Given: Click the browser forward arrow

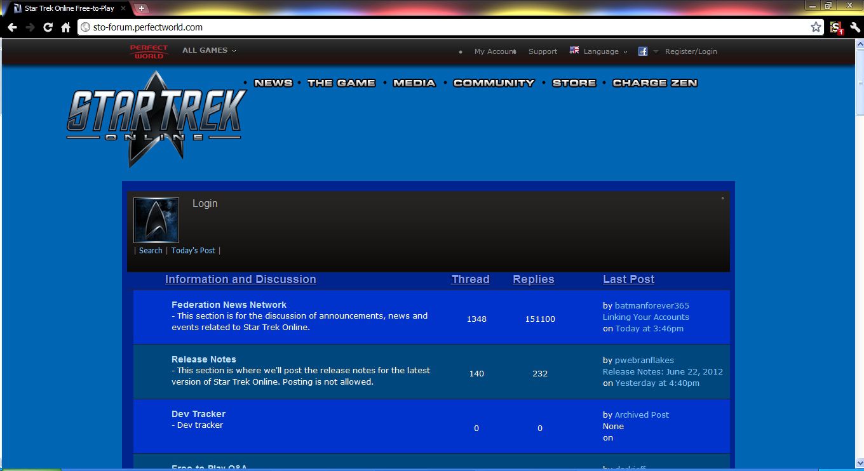Looking at the screenshot, I should click(x=30, y=27).
